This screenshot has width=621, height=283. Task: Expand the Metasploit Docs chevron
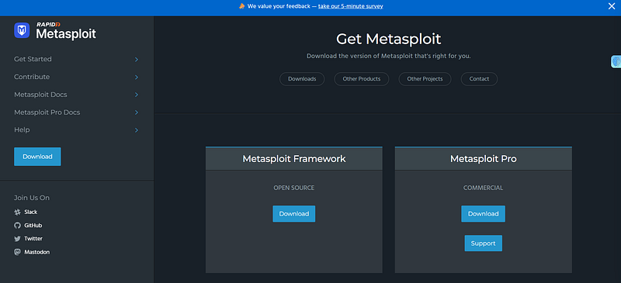[137, 95]
